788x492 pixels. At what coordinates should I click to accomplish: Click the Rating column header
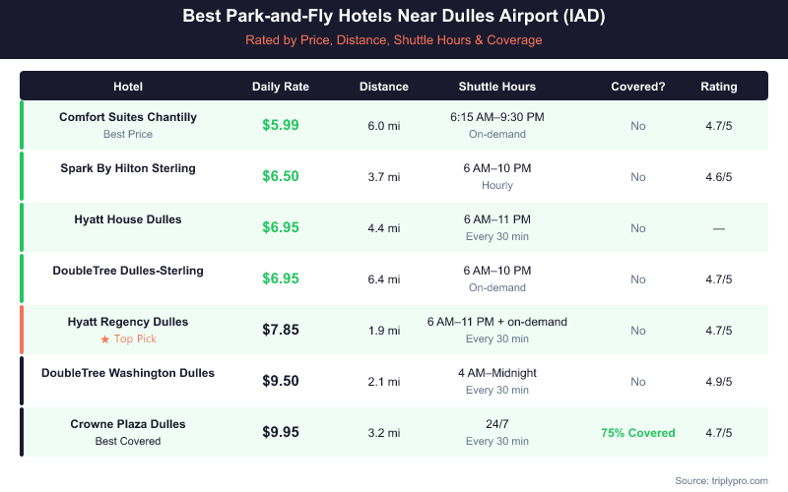point(719,87)
